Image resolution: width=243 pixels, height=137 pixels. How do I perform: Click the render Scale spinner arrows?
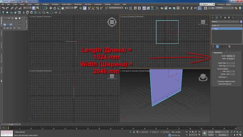point(234,71)
